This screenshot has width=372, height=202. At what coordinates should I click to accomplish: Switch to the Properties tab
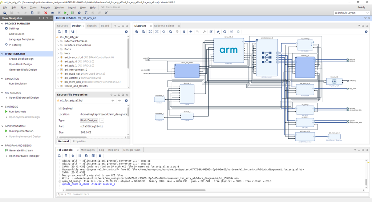(x=79, y=141)
